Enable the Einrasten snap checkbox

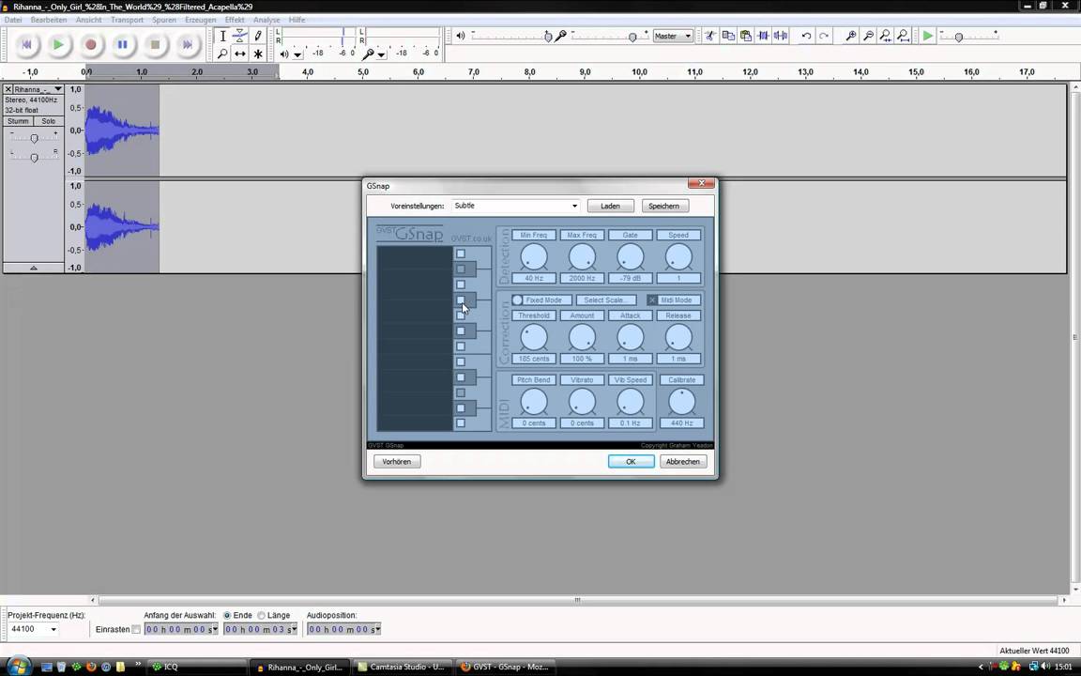click(136, 629)
